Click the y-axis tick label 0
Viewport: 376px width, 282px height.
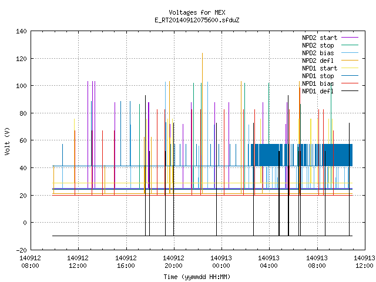(x=25, y=223)
